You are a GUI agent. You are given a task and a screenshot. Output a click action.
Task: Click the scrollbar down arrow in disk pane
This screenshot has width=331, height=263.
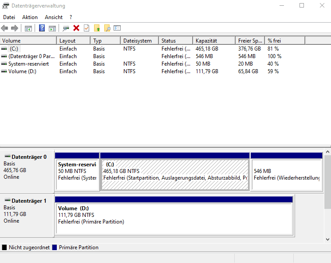point(327,239)
